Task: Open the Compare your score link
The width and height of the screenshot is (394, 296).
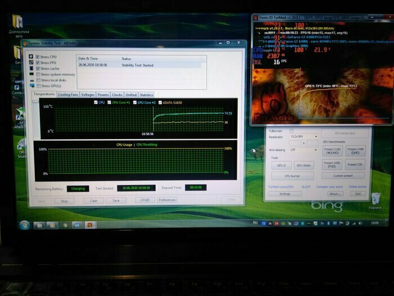Action: point(329,187)
